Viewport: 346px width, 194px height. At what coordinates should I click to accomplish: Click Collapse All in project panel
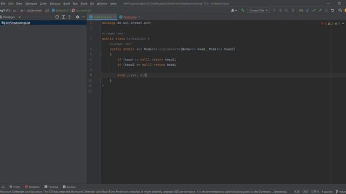70,17
